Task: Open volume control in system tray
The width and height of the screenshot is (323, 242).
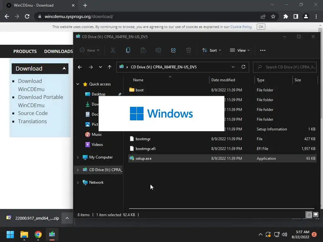Action: click(x=285, y=234)
